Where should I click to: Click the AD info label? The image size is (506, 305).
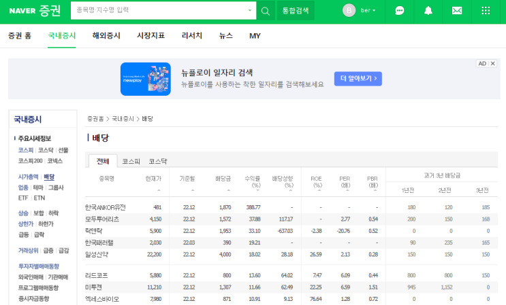482,63
